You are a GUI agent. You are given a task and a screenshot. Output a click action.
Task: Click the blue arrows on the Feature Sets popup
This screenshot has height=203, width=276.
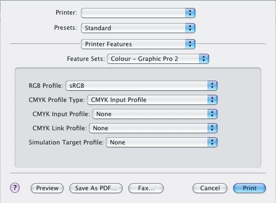[x=204, y=59]
